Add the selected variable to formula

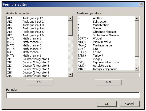(x=40, y=82)
